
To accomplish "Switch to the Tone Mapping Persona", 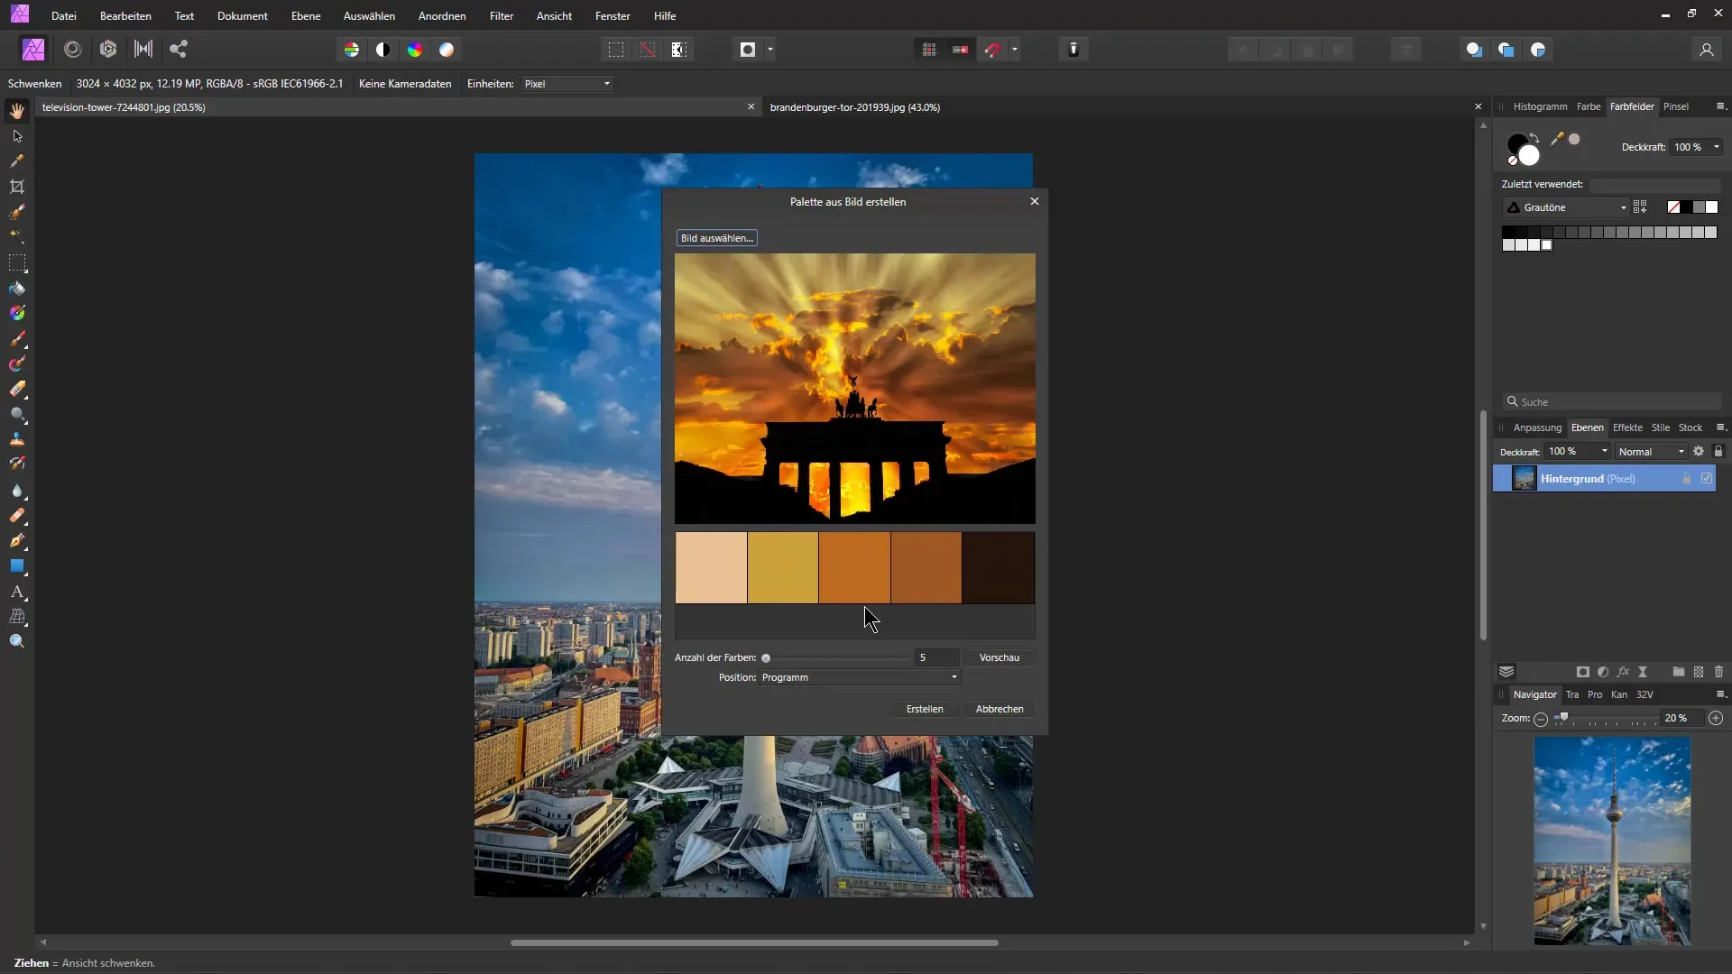I will tap(143, 50).
